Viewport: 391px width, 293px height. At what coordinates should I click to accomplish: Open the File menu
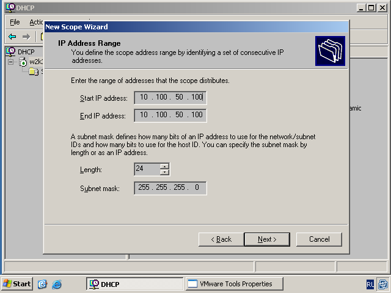[x=15, y=22]
